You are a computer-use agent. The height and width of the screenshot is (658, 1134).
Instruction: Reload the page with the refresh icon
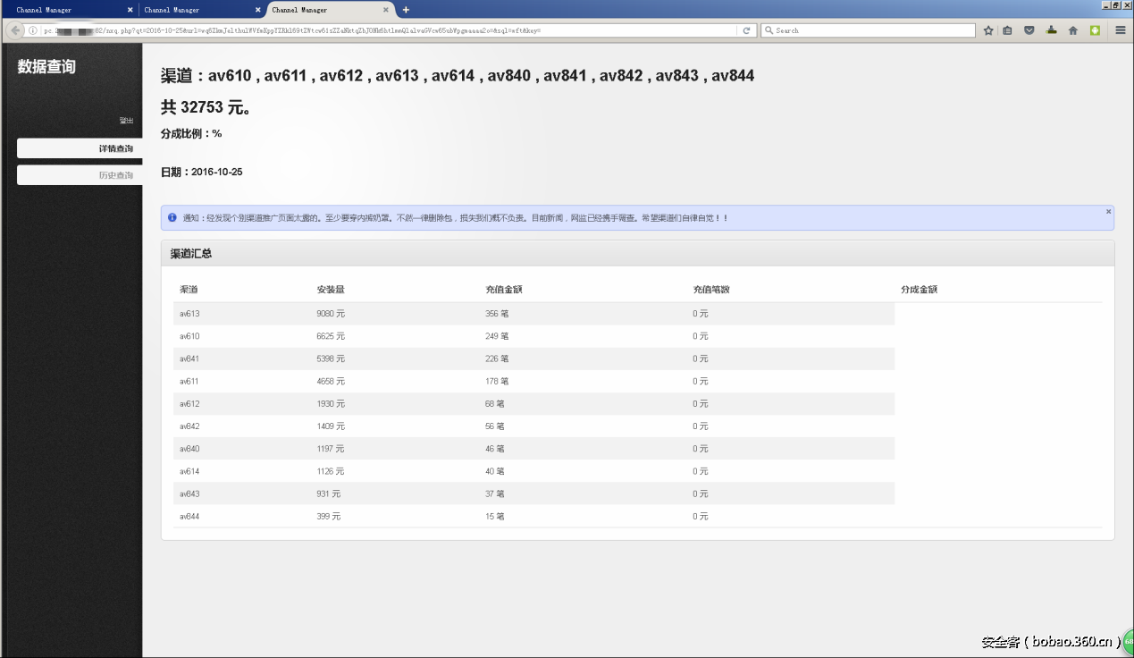pyautogui.click(x=747, y=30)
